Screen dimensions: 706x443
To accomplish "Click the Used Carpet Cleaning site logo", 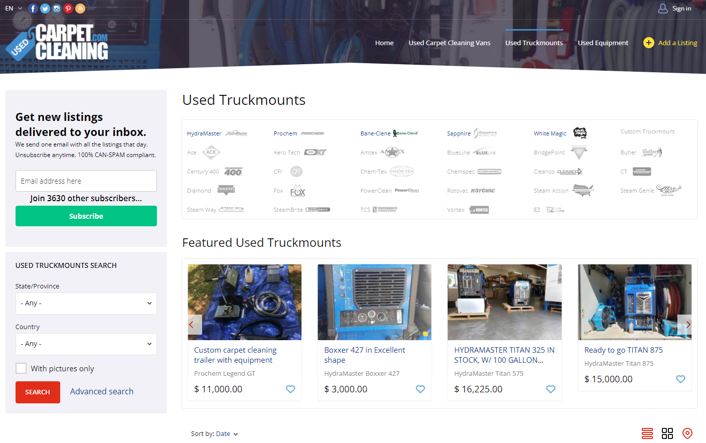I will (57, 43).
